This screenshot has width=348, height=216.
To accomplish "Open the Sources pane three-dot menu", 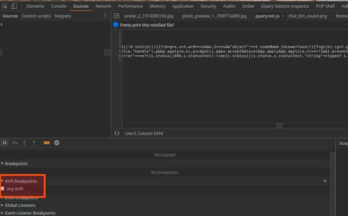I will pyautogui.click(x=105, y=16).
